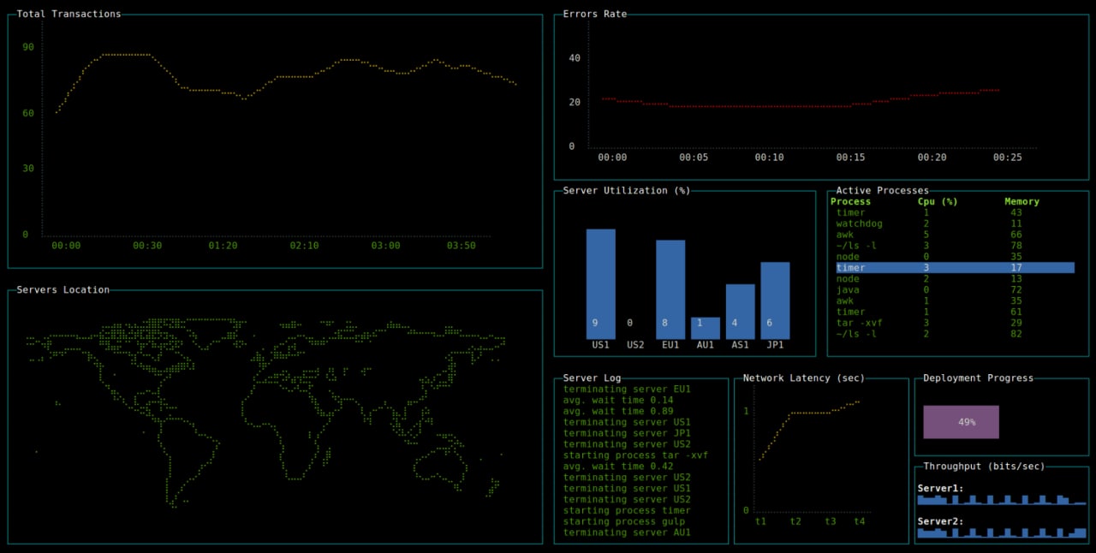The height and width of the screenshot is (553, 1096).
Task: Click the Server2: label in Throughput
Action: [x=940, y=521]
